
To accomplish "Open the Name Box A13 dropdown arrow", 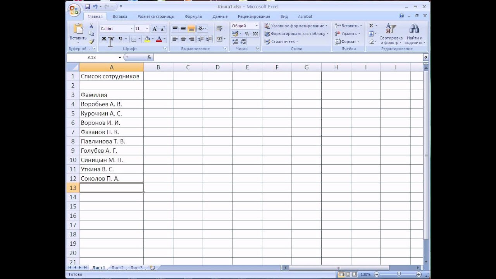I will pyautogui.click(x=120, y=57).
